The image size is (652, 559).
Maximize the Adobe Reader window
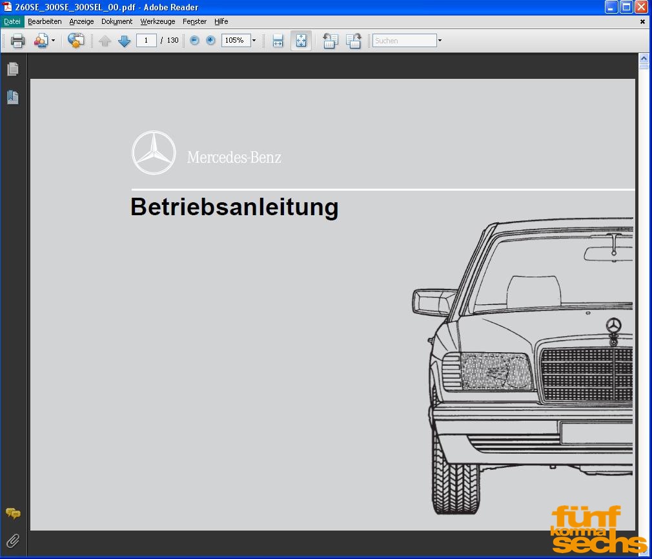(x=626, y=7)
